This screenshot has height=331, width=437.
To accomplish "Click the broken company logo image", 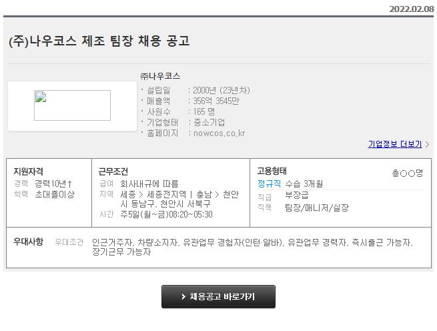I will pos(72,105).
